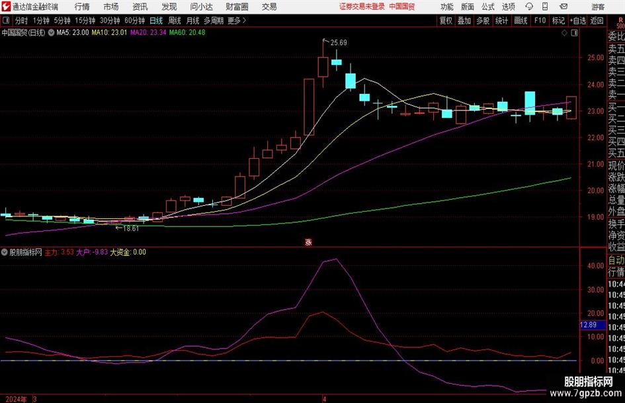Click the month 4 marker on timeline
The width and height of the screenshot is (625, 403).
pyautogui.click(x=325, y=400)
